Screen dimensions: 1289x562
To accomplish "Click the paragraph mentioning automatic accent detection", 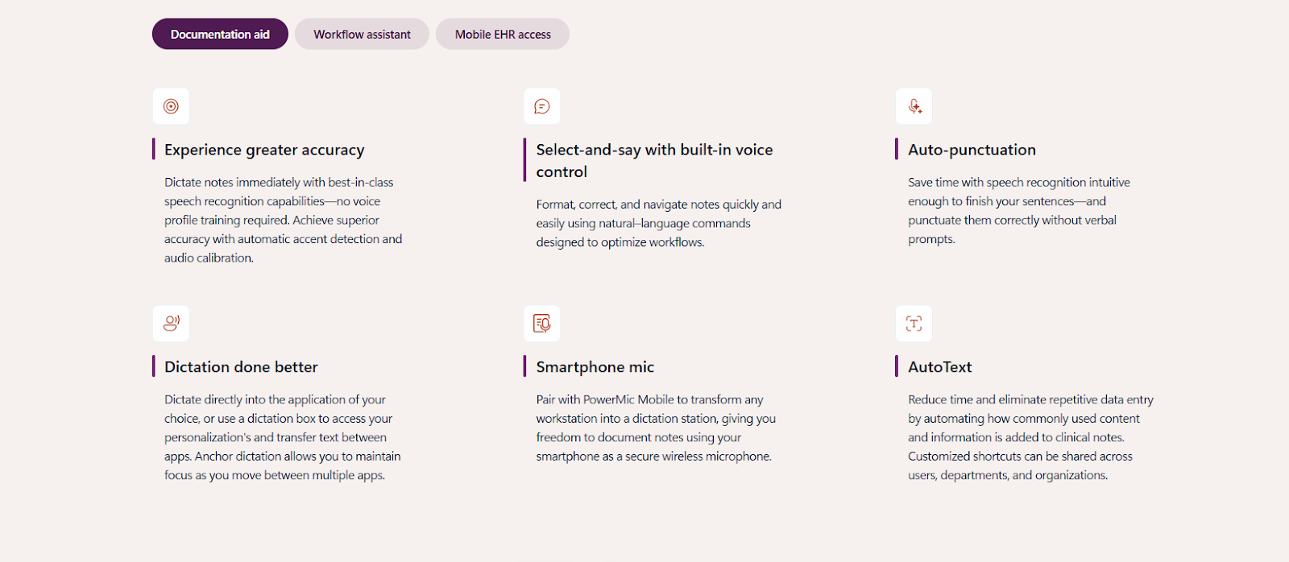I will pyautogui.click(x=284, y=220).
